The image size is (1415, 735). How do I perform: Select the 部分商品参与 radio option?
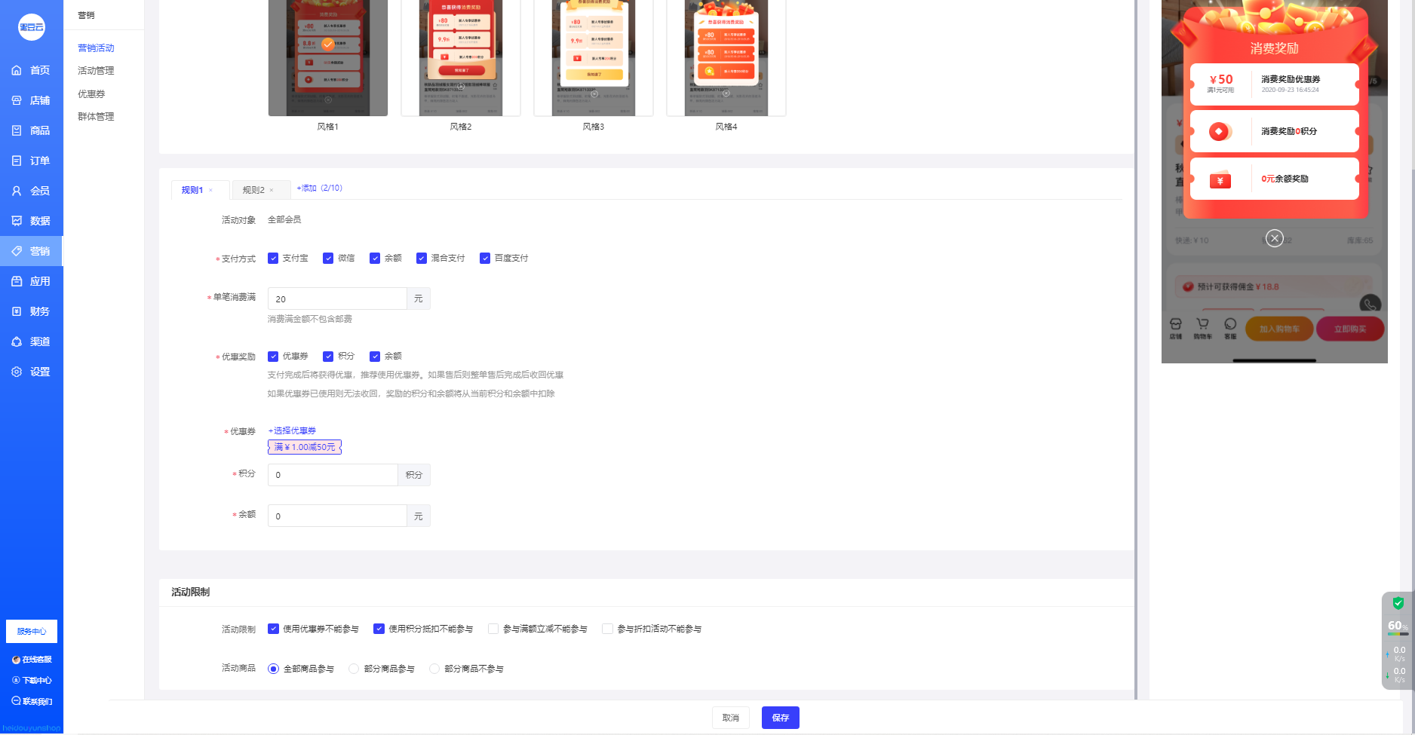pos(354,669)
